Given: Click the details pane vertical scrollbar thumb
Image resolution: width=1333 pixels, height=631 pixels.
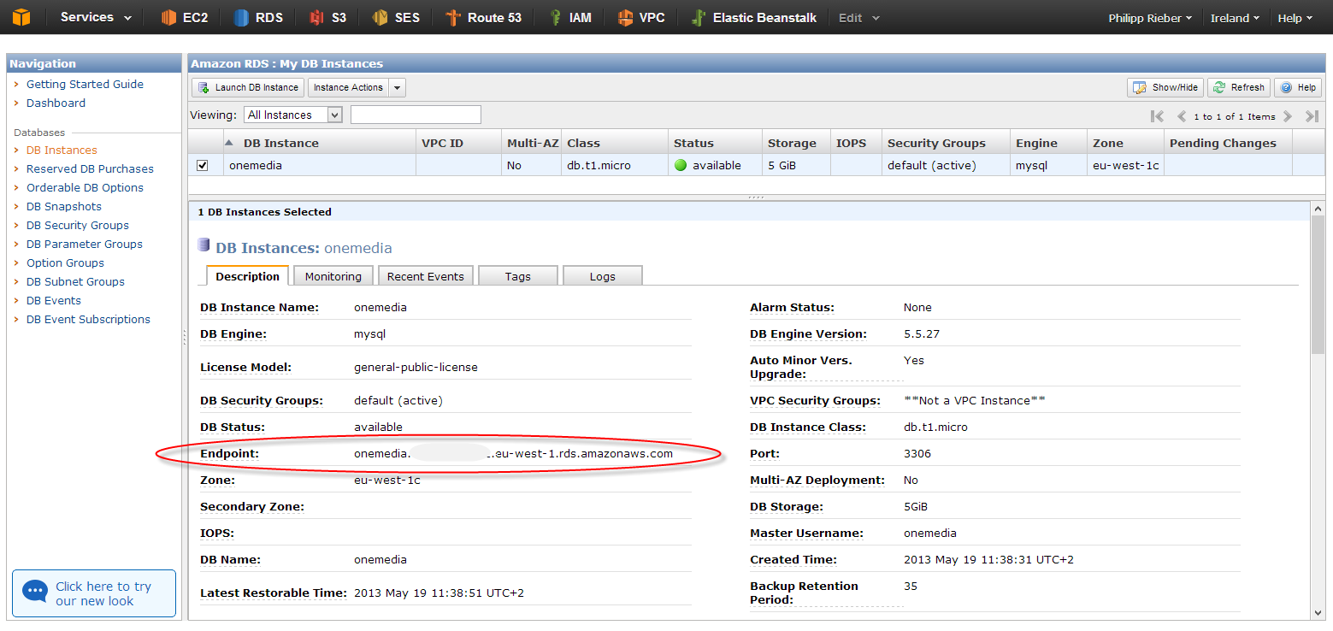Looking at the screenshot, I should [1317, 285].
